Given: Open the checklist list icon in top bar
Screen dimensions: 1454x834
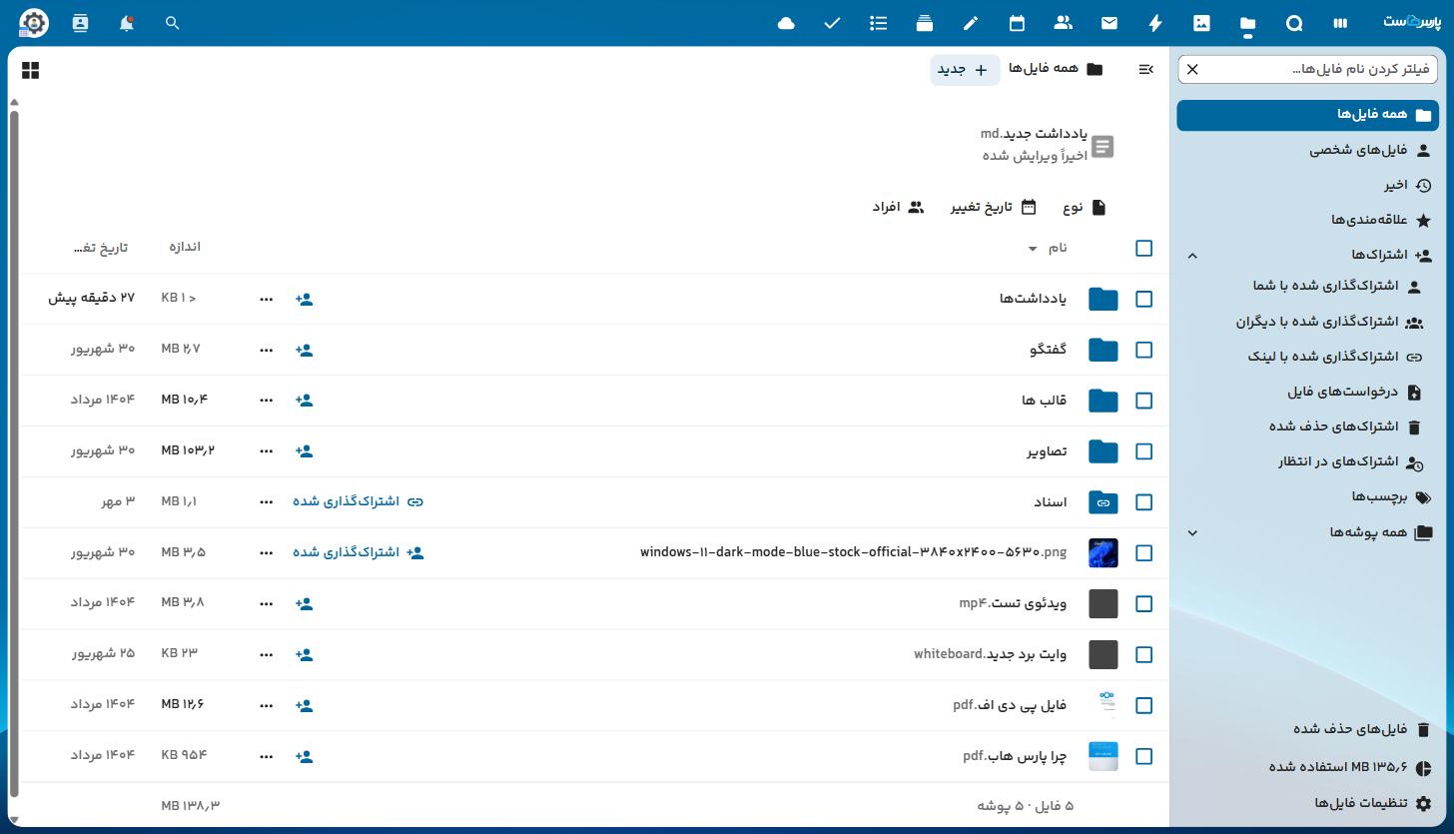Looking at the screenshot, I should click(x=879, y=23).
